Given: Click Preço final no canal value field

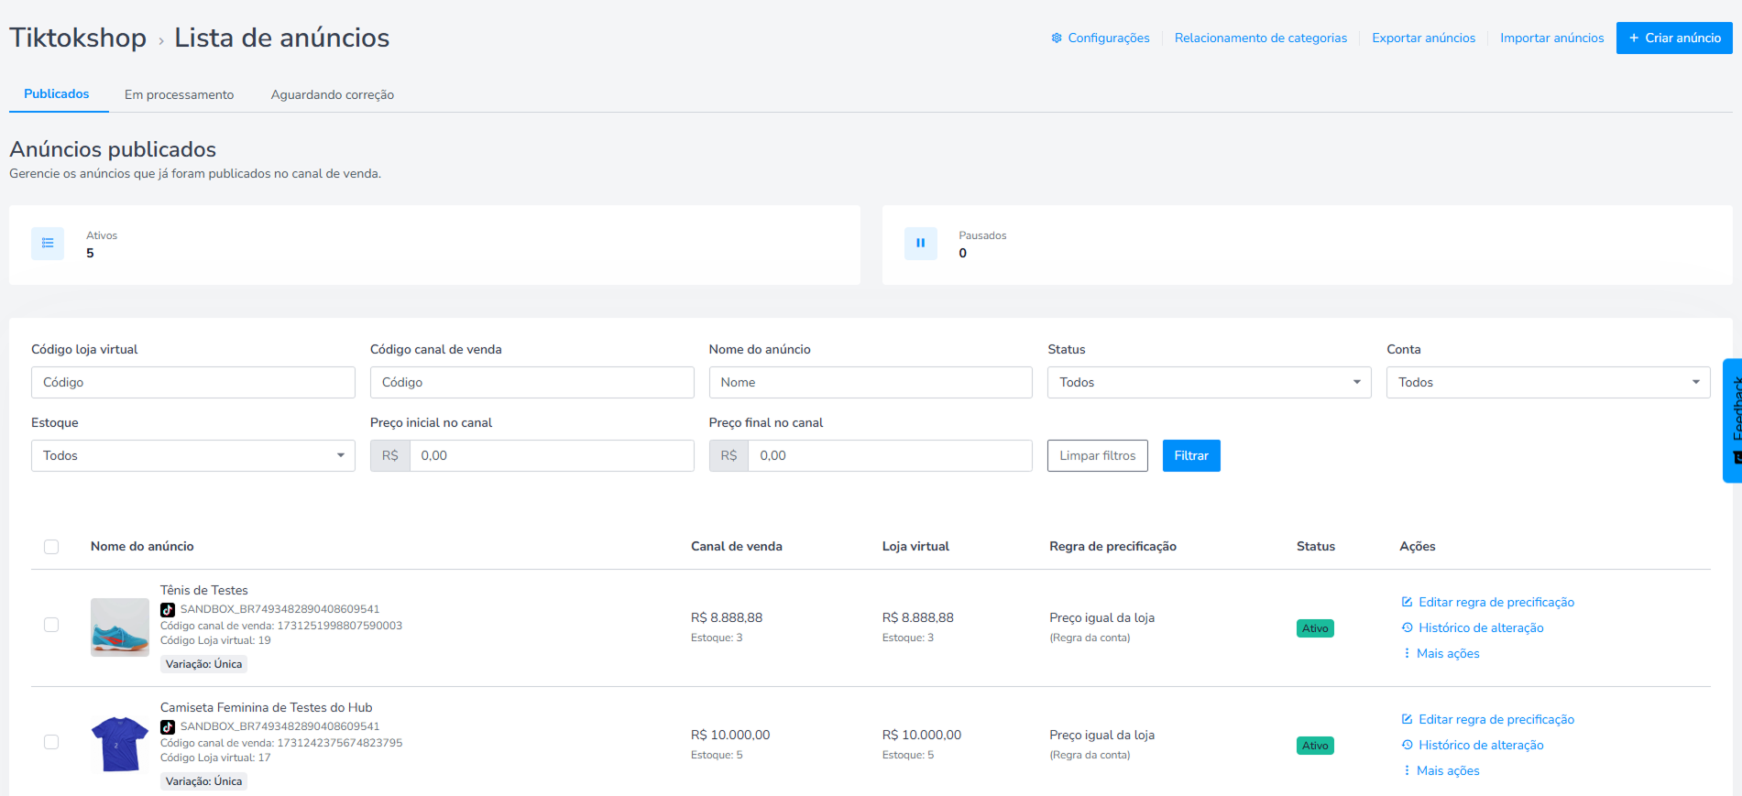Looking at the screenshot, I should click(891, 455).
